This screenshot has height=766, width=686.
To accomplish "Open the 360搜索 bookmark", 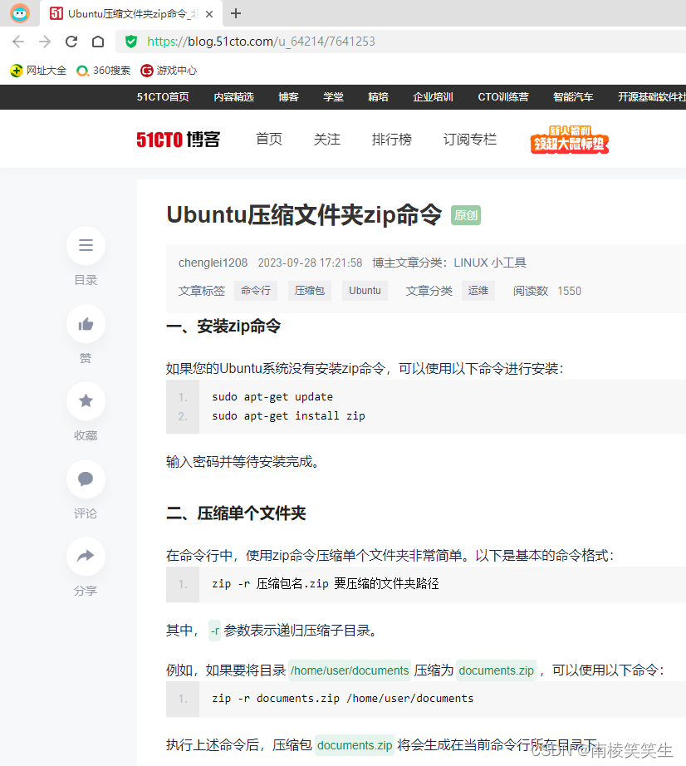I will 104,71.
